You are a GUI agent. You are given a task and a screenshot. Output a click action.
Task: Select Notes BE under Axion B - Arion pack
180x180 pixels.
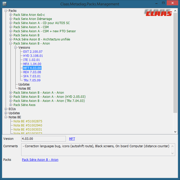pyautogui.click(x=25, y=89)
